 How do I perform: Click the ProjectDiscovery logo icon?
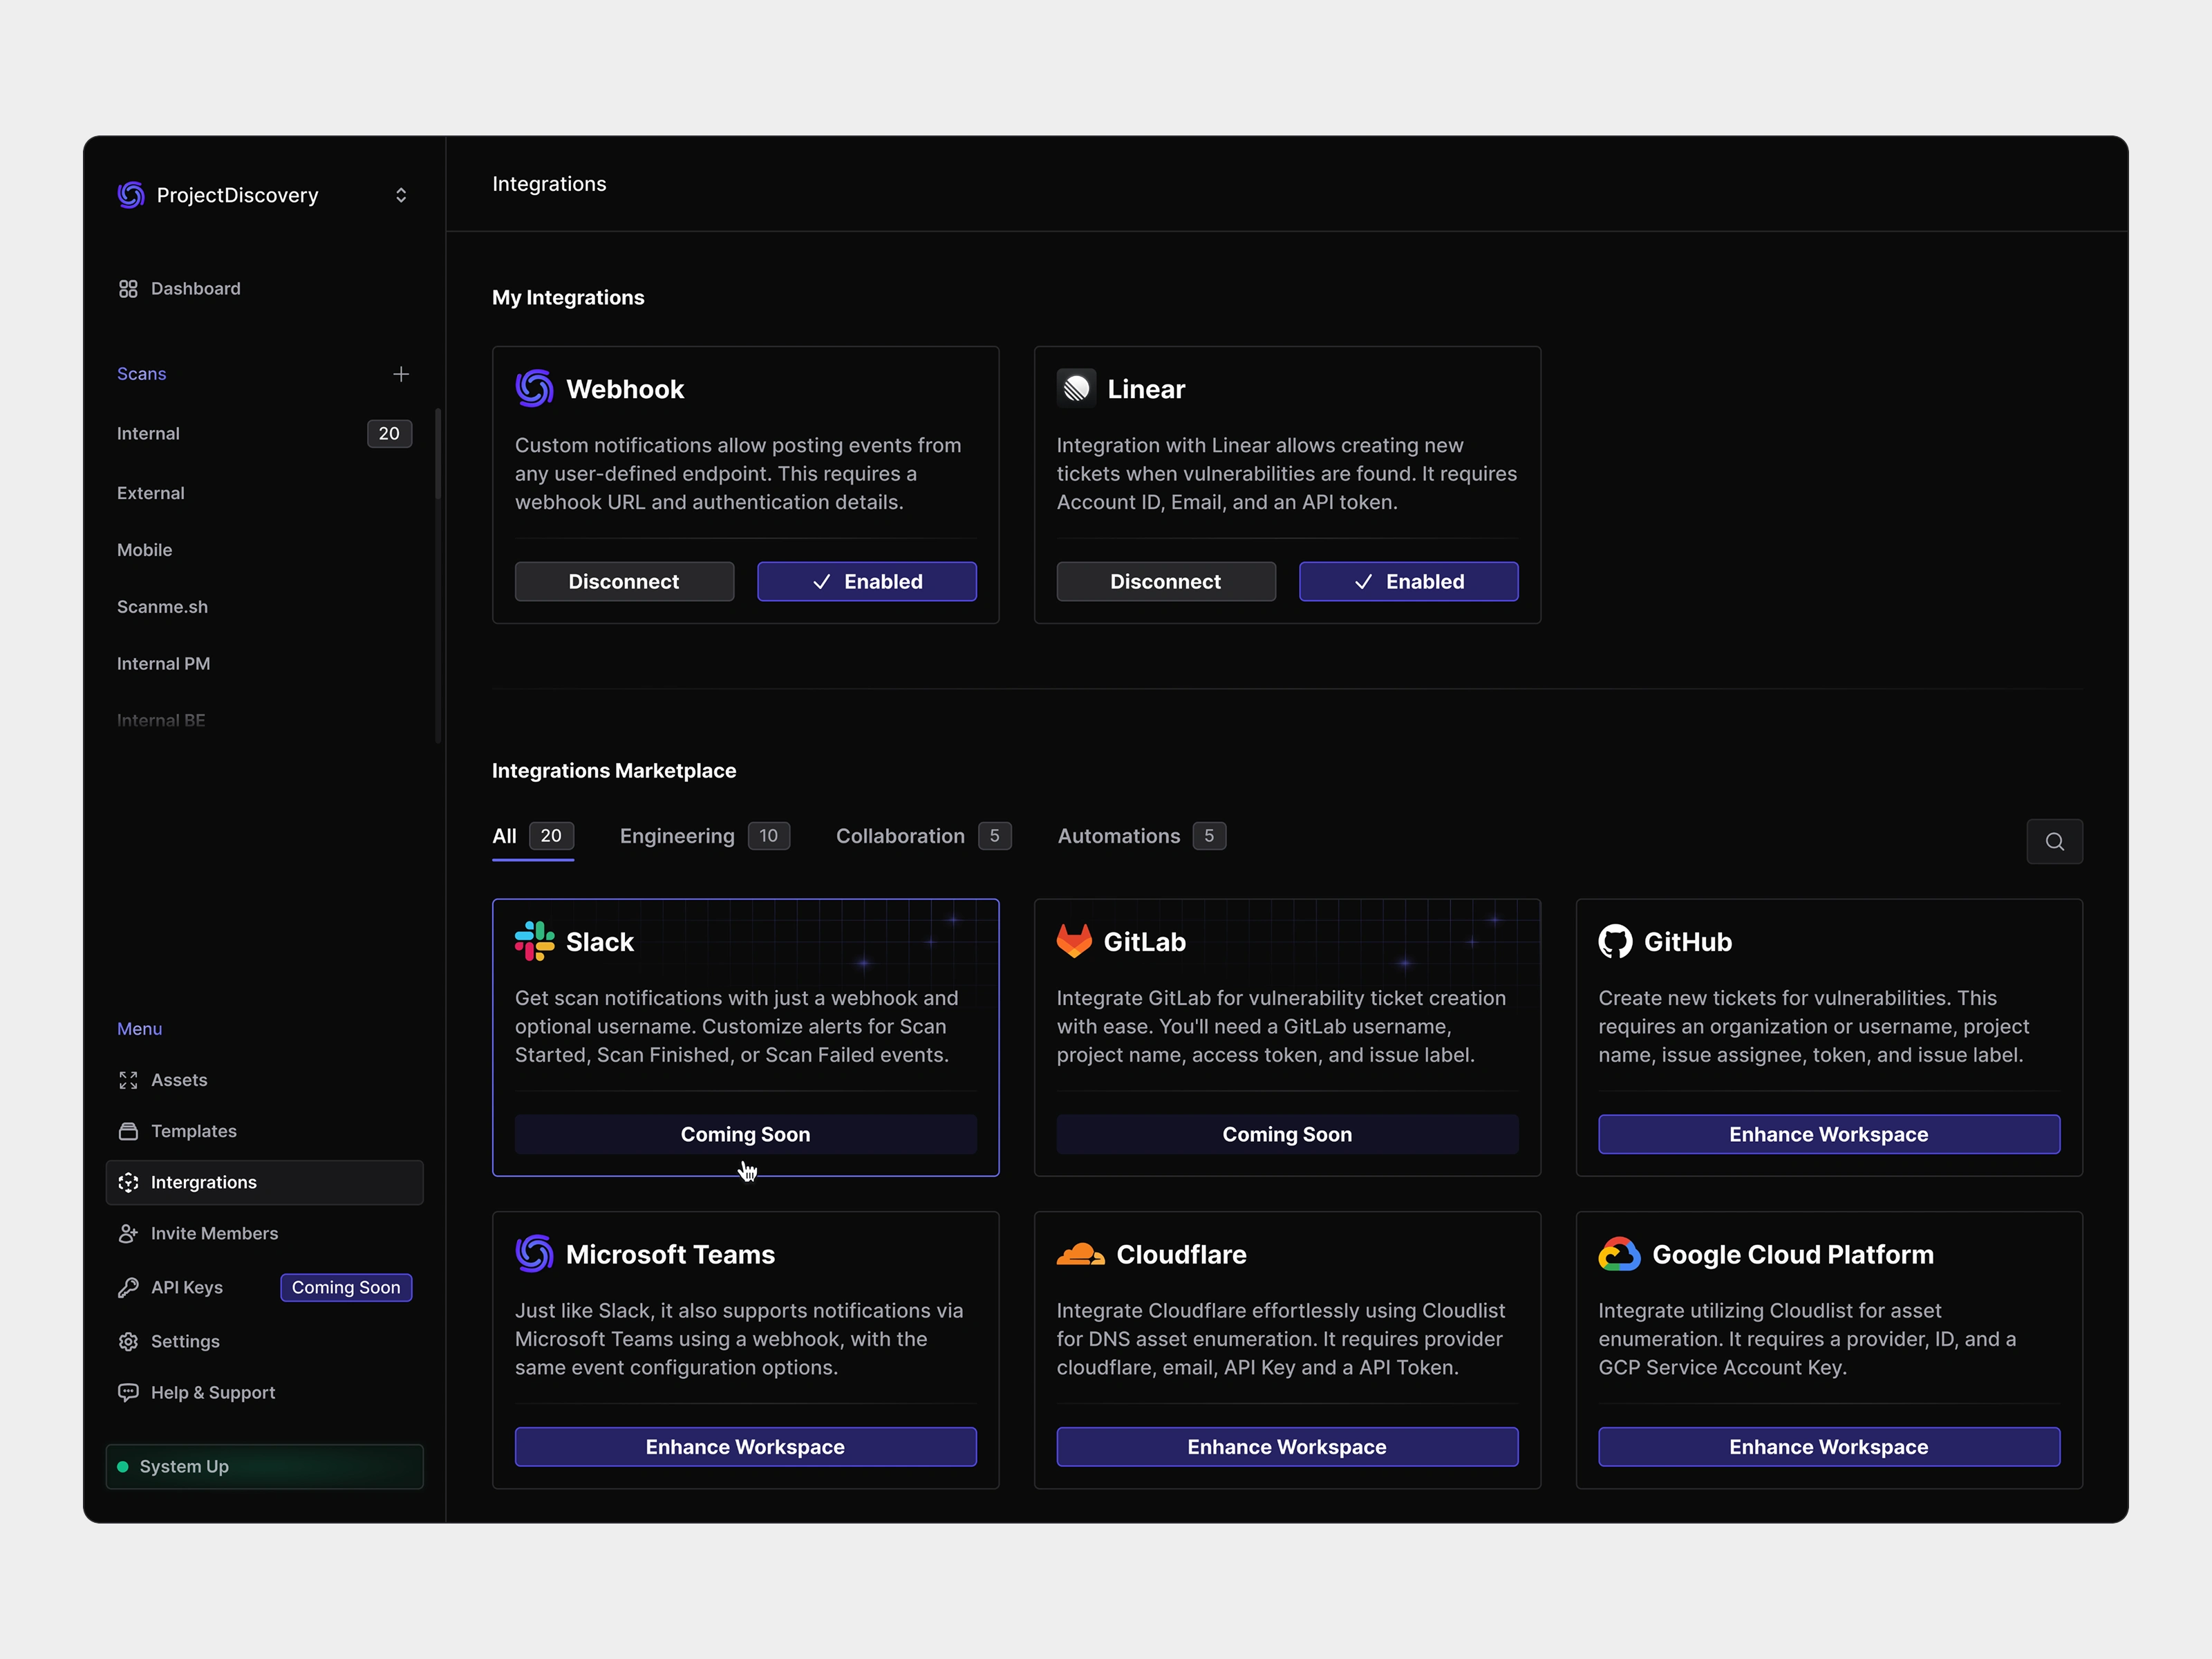tap(131, 195)
